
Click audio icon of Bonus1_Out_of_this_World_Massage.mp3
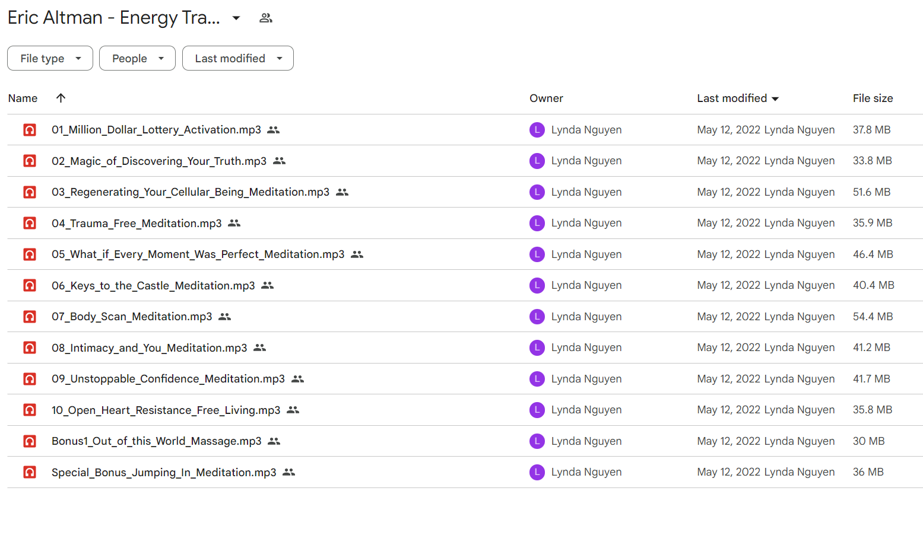[30, 441]
